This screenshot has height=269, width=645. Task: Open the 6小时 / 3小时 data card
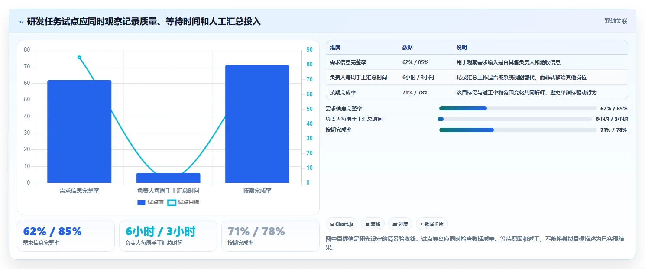[168, 236]
